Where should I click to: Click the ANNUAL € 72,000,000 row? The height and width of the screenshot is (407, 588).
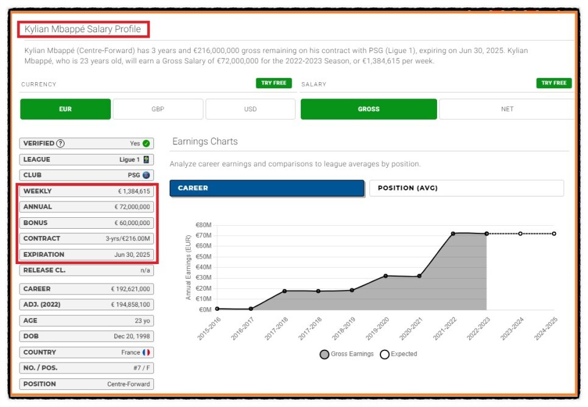click(x=86, y=207)
